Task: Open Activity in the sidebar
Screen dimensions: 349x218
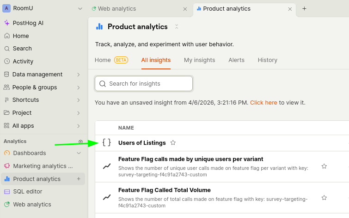Action: 23,61
